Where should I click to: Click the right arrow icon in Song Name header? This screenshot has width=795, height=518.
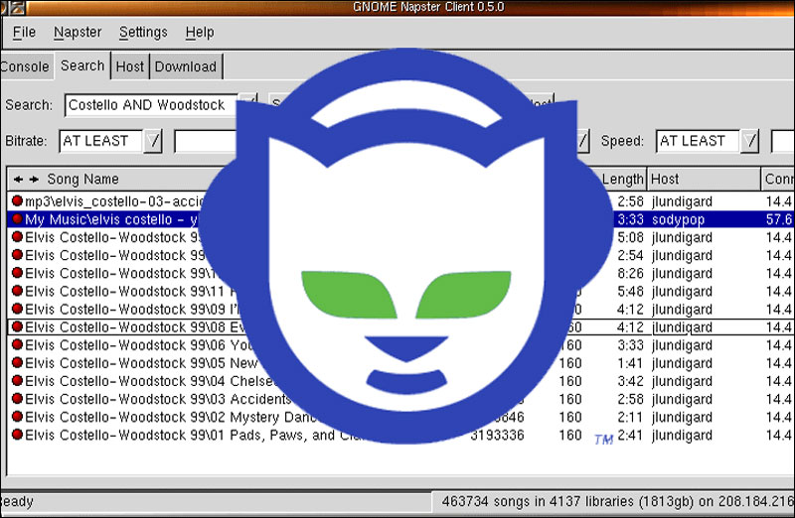[34, 179]
